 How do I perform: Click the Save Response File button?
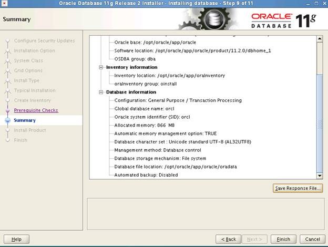(298, 188)
